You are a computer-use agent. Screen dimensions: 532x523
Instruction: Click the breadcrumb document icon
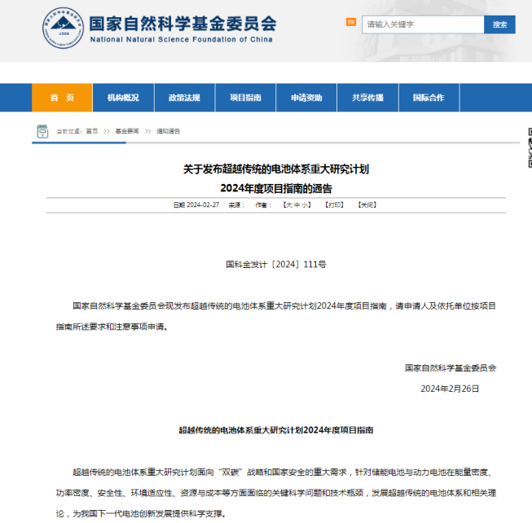(42, 131)
